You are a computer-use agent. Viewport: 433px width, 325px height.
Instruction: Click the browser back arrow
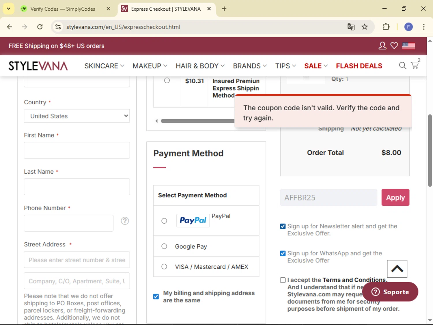click(x=10, y=27)
